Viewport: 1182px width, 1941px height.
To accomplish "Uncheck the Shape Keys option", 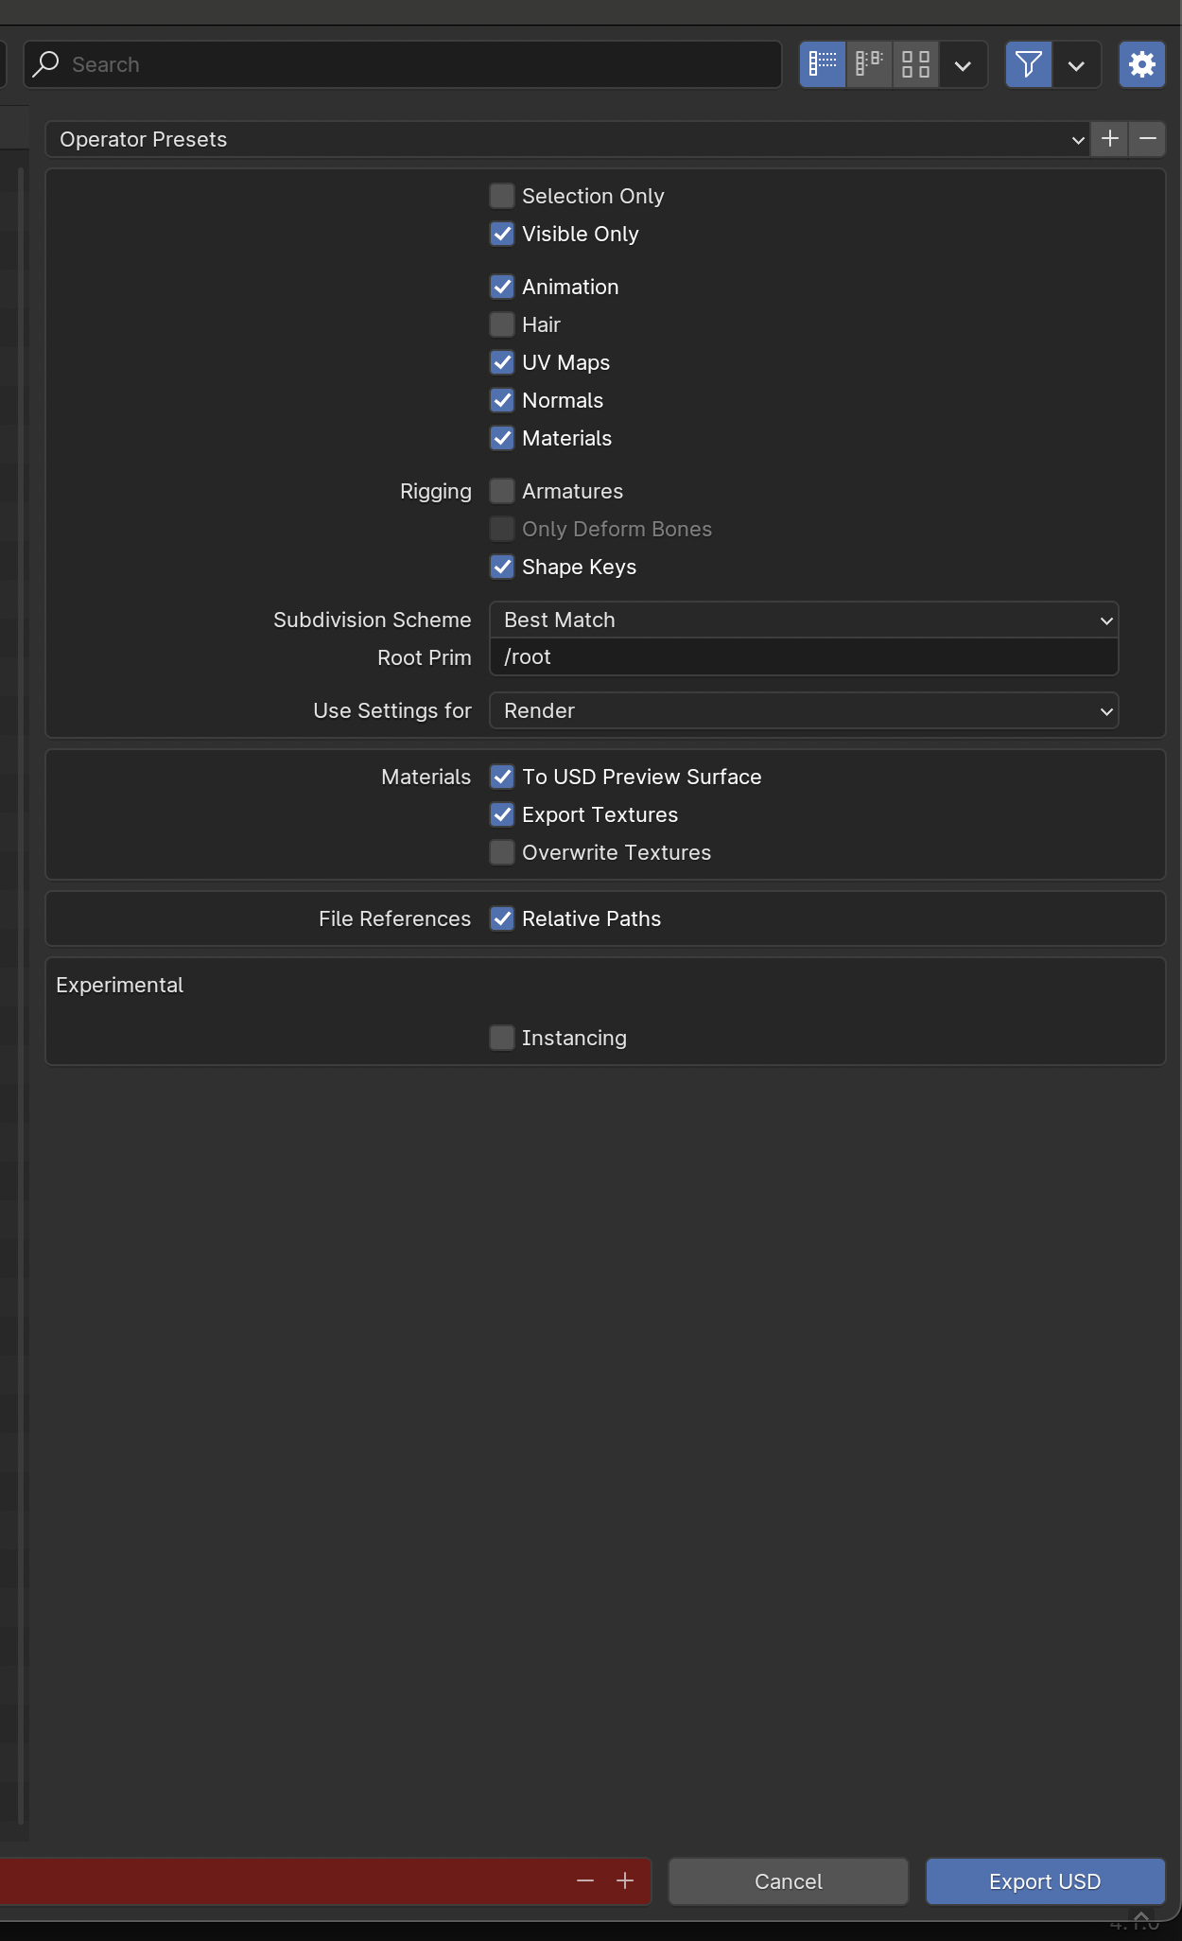I will 502,567.
